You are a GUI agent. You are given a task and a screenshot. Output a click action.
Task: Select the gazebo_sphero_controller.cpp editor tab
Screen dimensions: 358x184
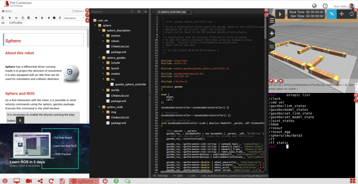172,12
